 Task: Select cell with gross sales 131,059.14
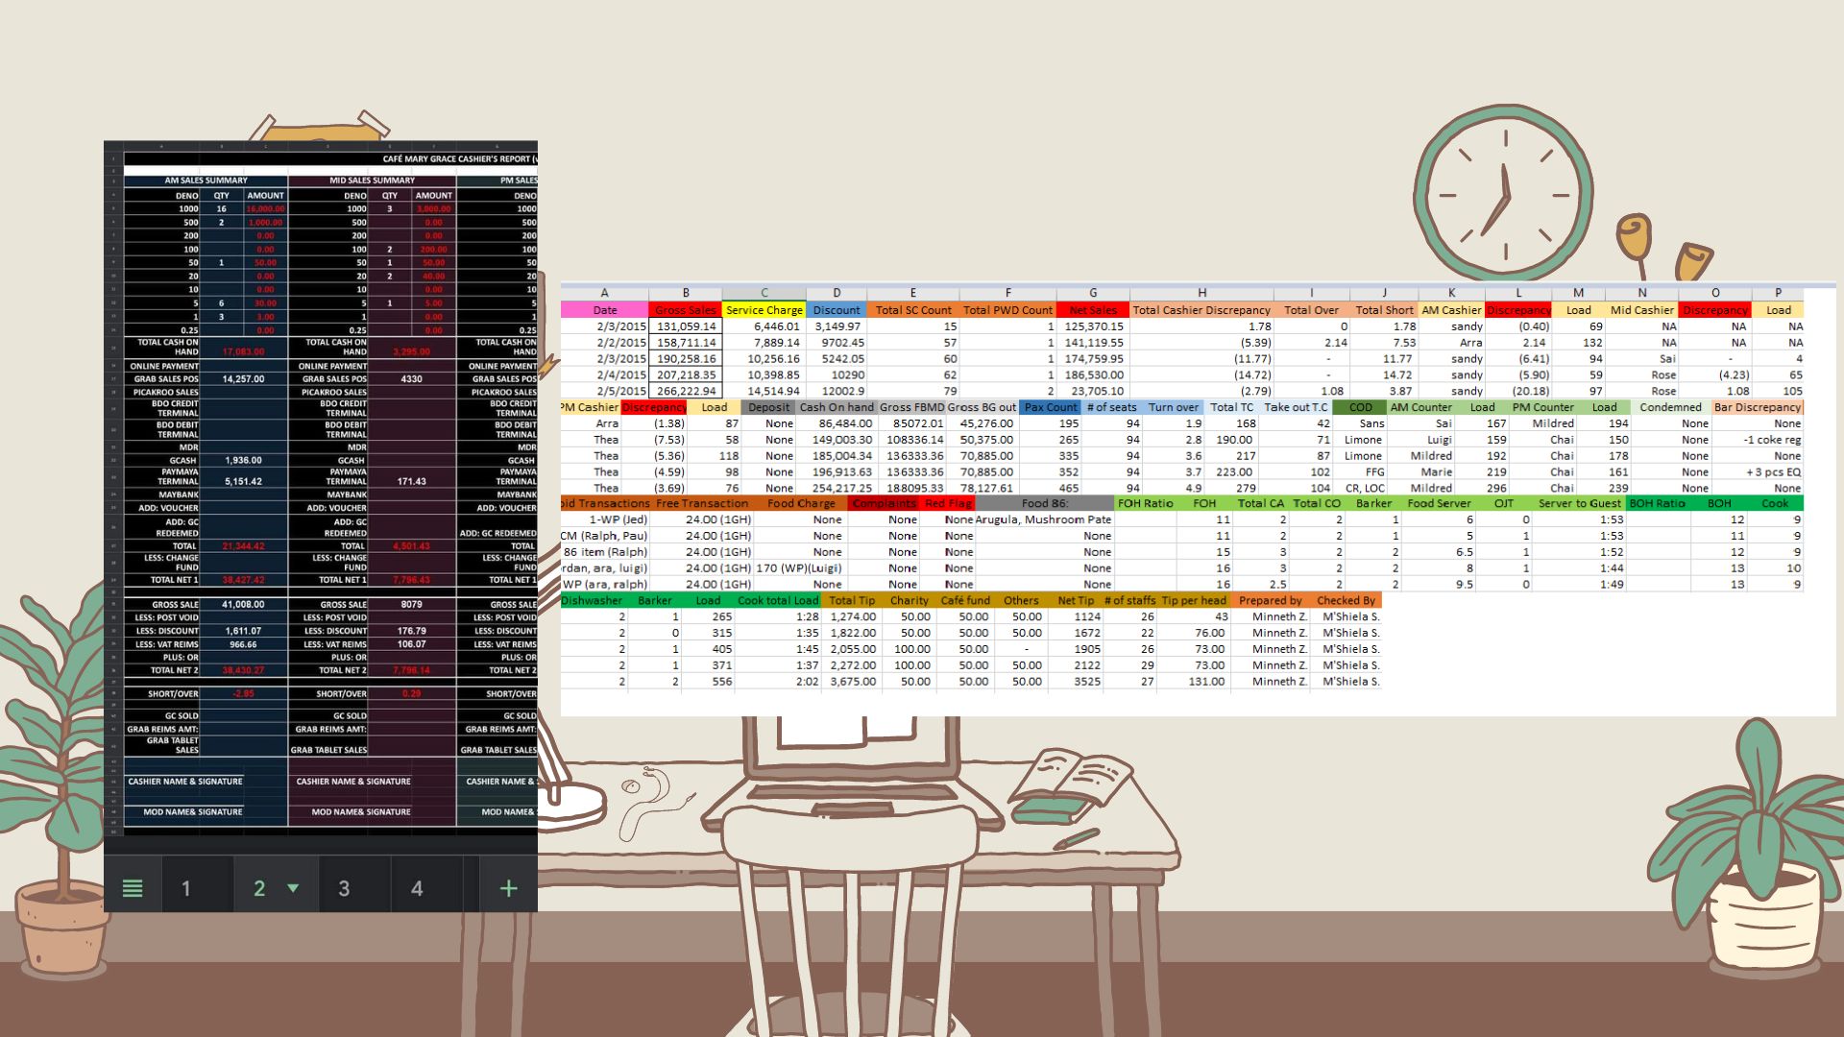click(686, 326)
